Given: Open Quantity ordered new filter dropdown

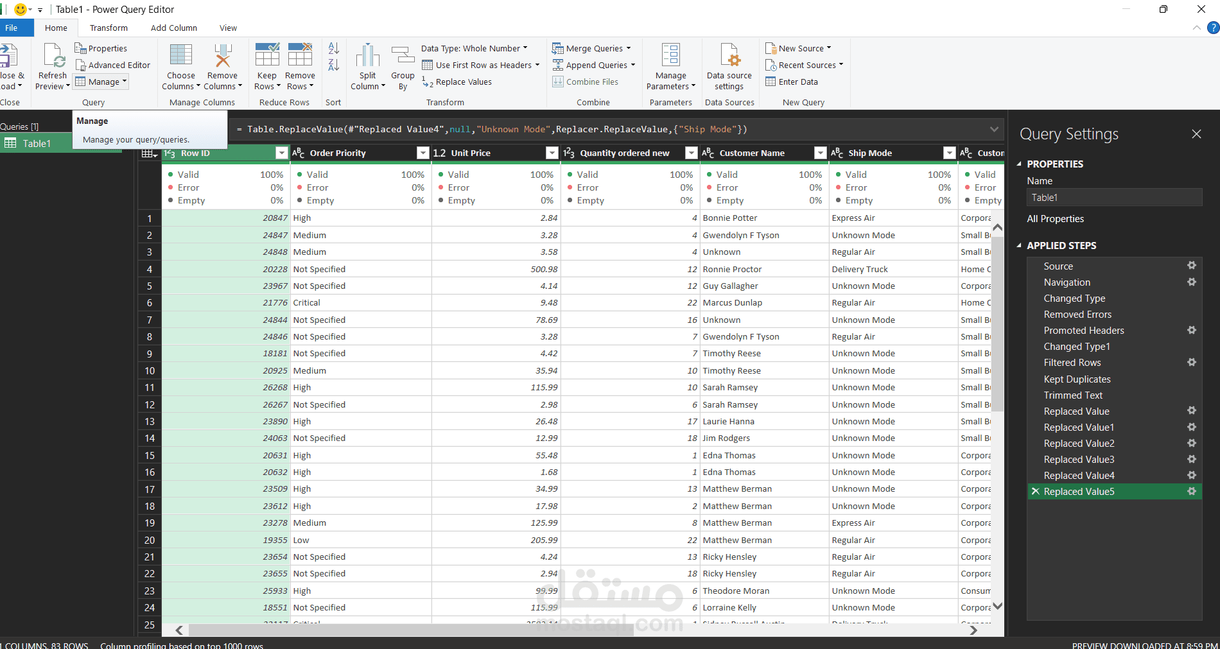Looking at the screenshot, I should (x=691, y=153).
